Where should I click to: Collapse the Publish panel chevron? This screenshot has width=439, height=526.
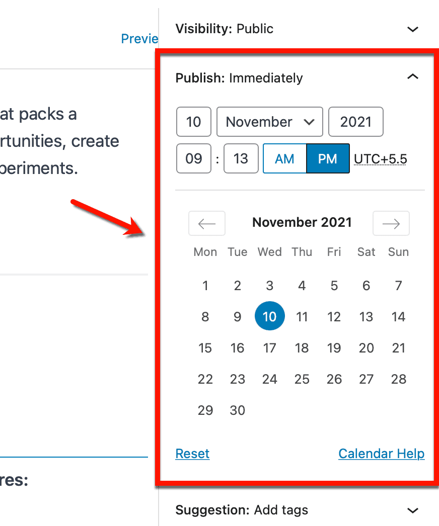tap(413, 77)
